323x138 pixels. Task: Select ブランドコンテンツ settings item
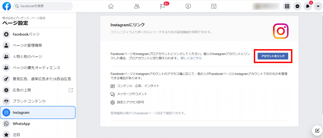click(38, 101)
